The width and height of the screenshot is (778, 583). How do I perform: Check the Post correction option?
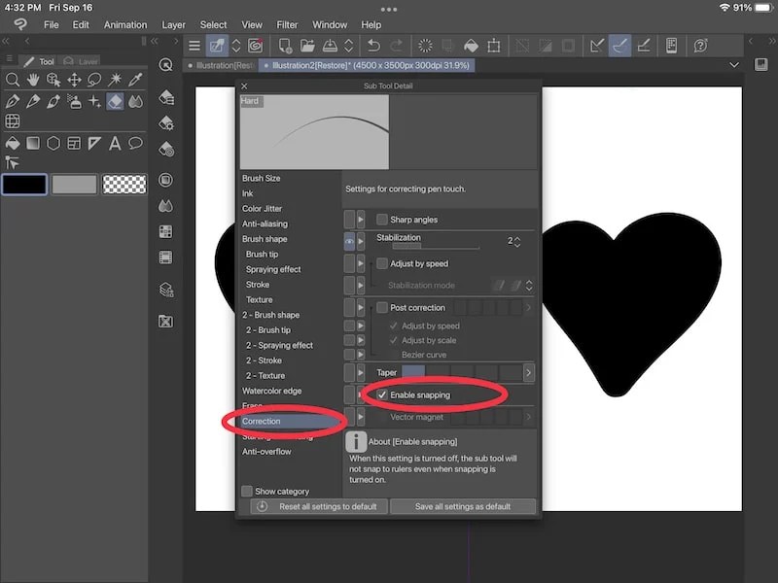point(381,308)
